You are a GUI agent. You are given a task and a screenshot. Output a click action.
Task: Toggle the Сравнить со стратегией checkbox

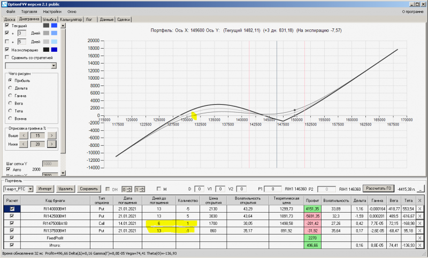(x=7, y=58)
